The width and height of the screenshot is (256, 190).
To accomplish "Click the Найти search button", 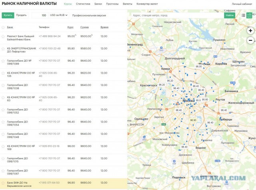I will [230, 15].
